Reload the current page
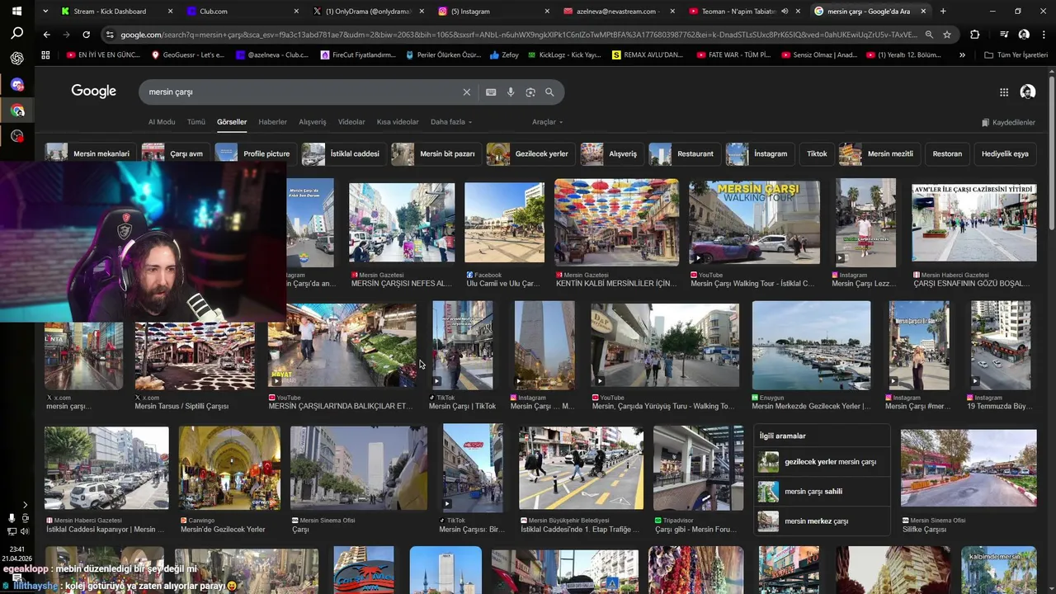Screen dimensions: 1056x594 86,35
